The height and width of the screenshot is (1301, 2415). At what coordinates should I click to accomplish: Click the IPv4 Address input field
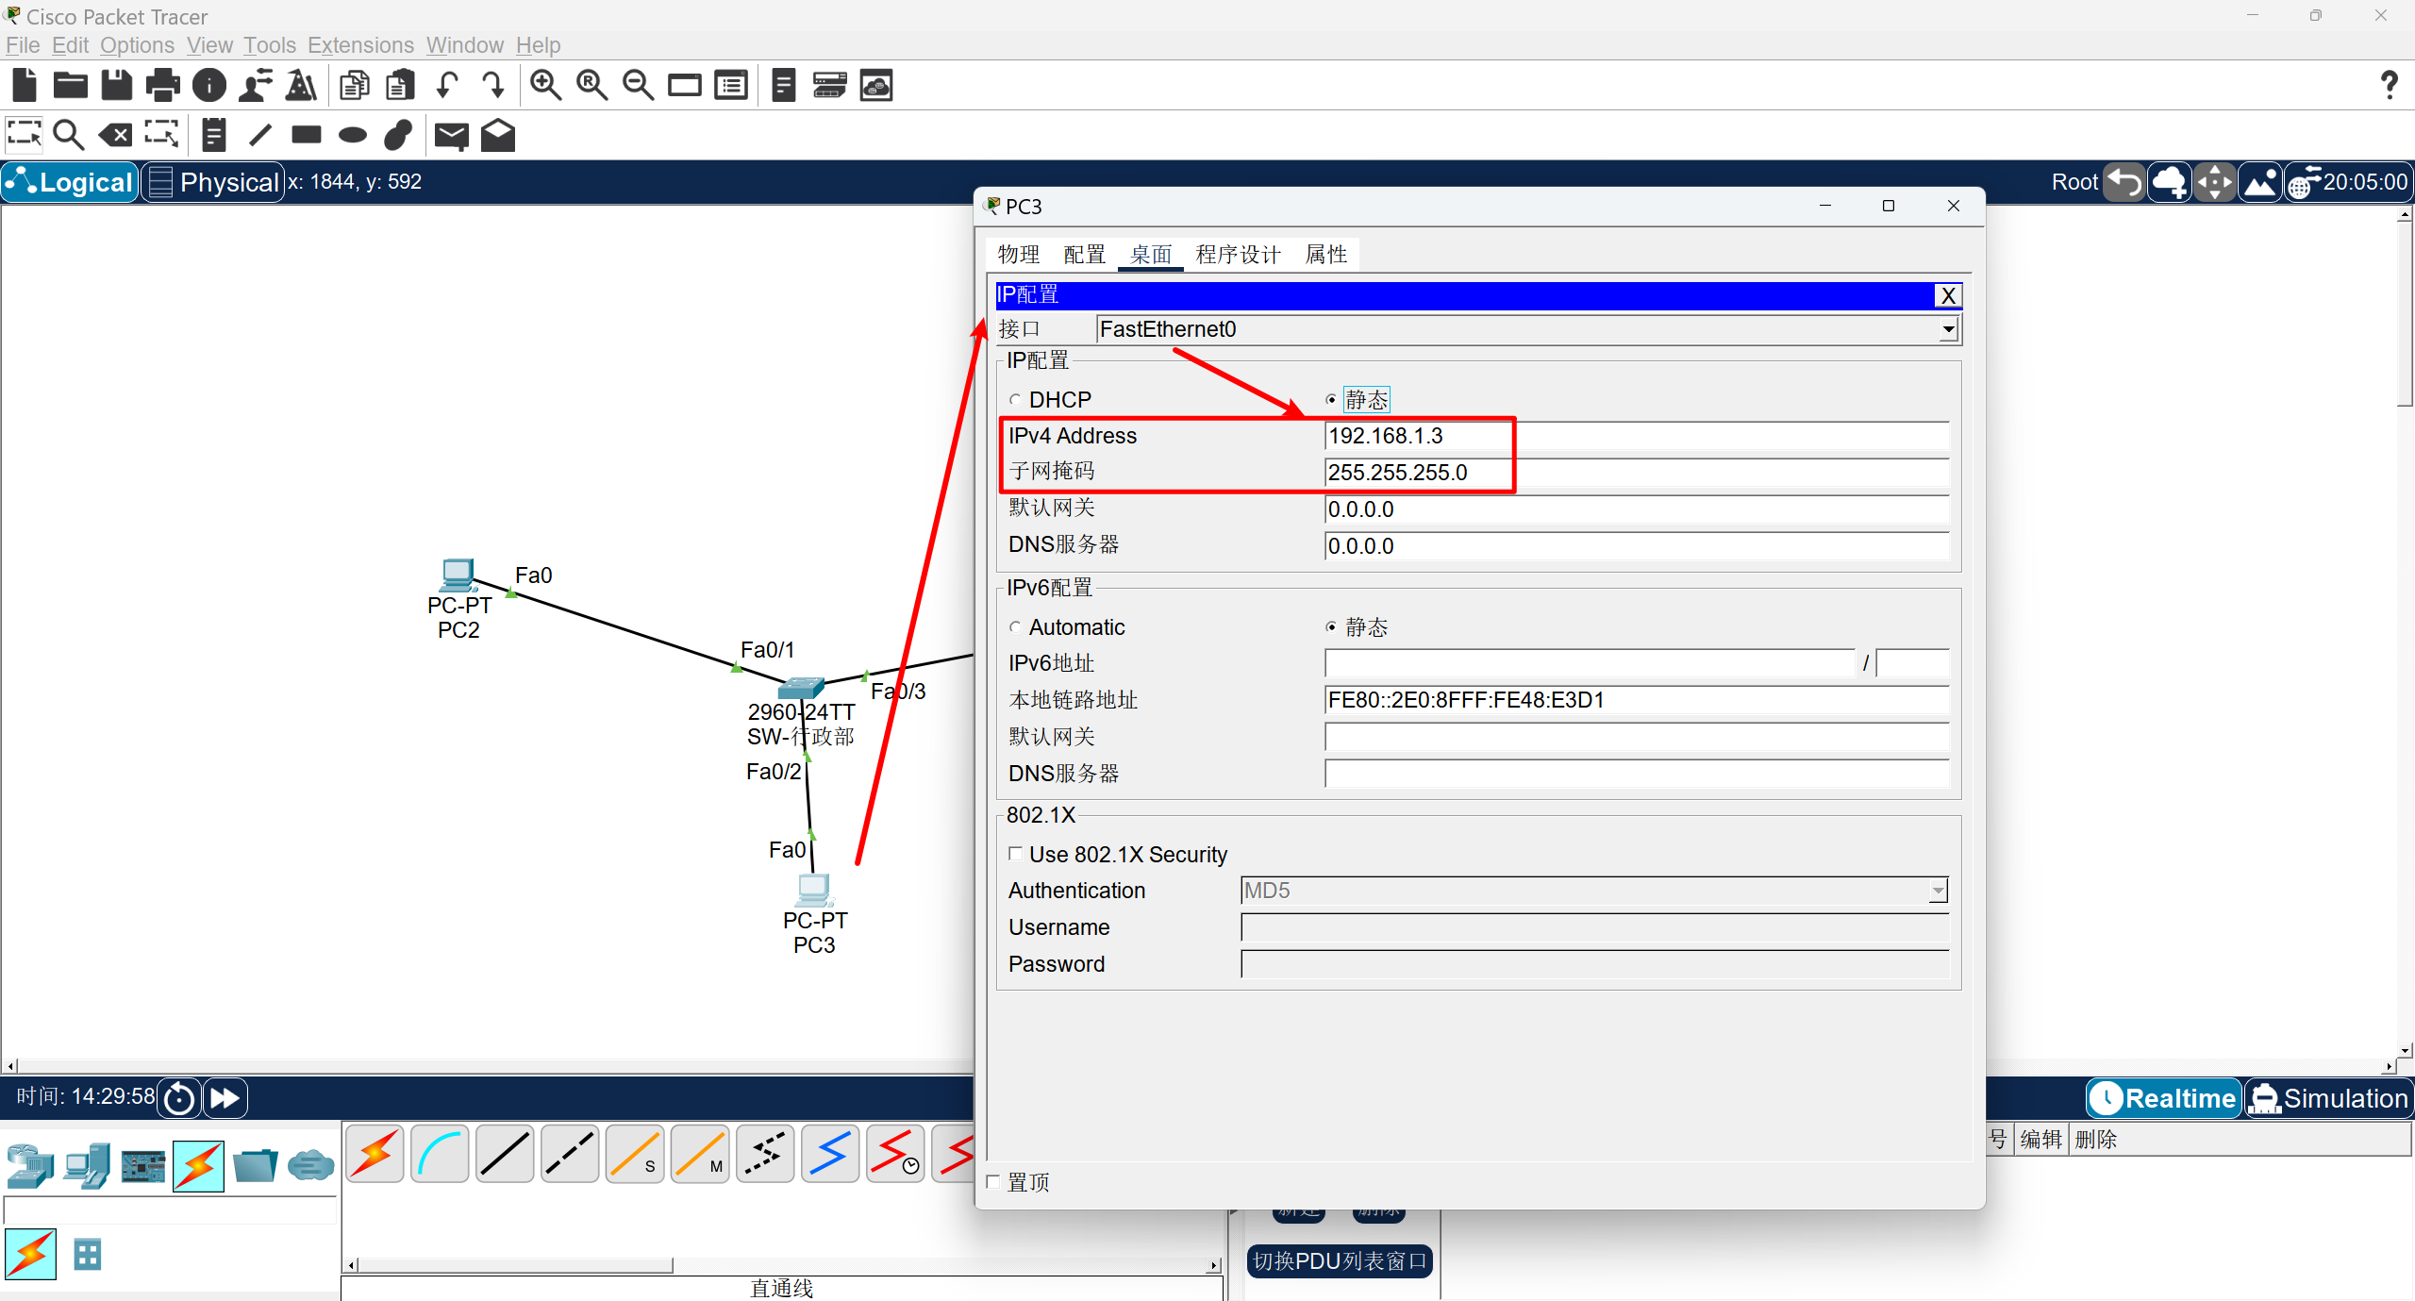click(x=1637, y=436)
